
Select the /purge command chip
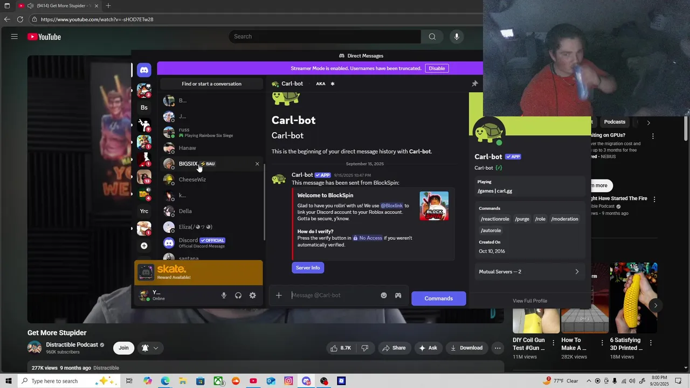tap(522, 219)
